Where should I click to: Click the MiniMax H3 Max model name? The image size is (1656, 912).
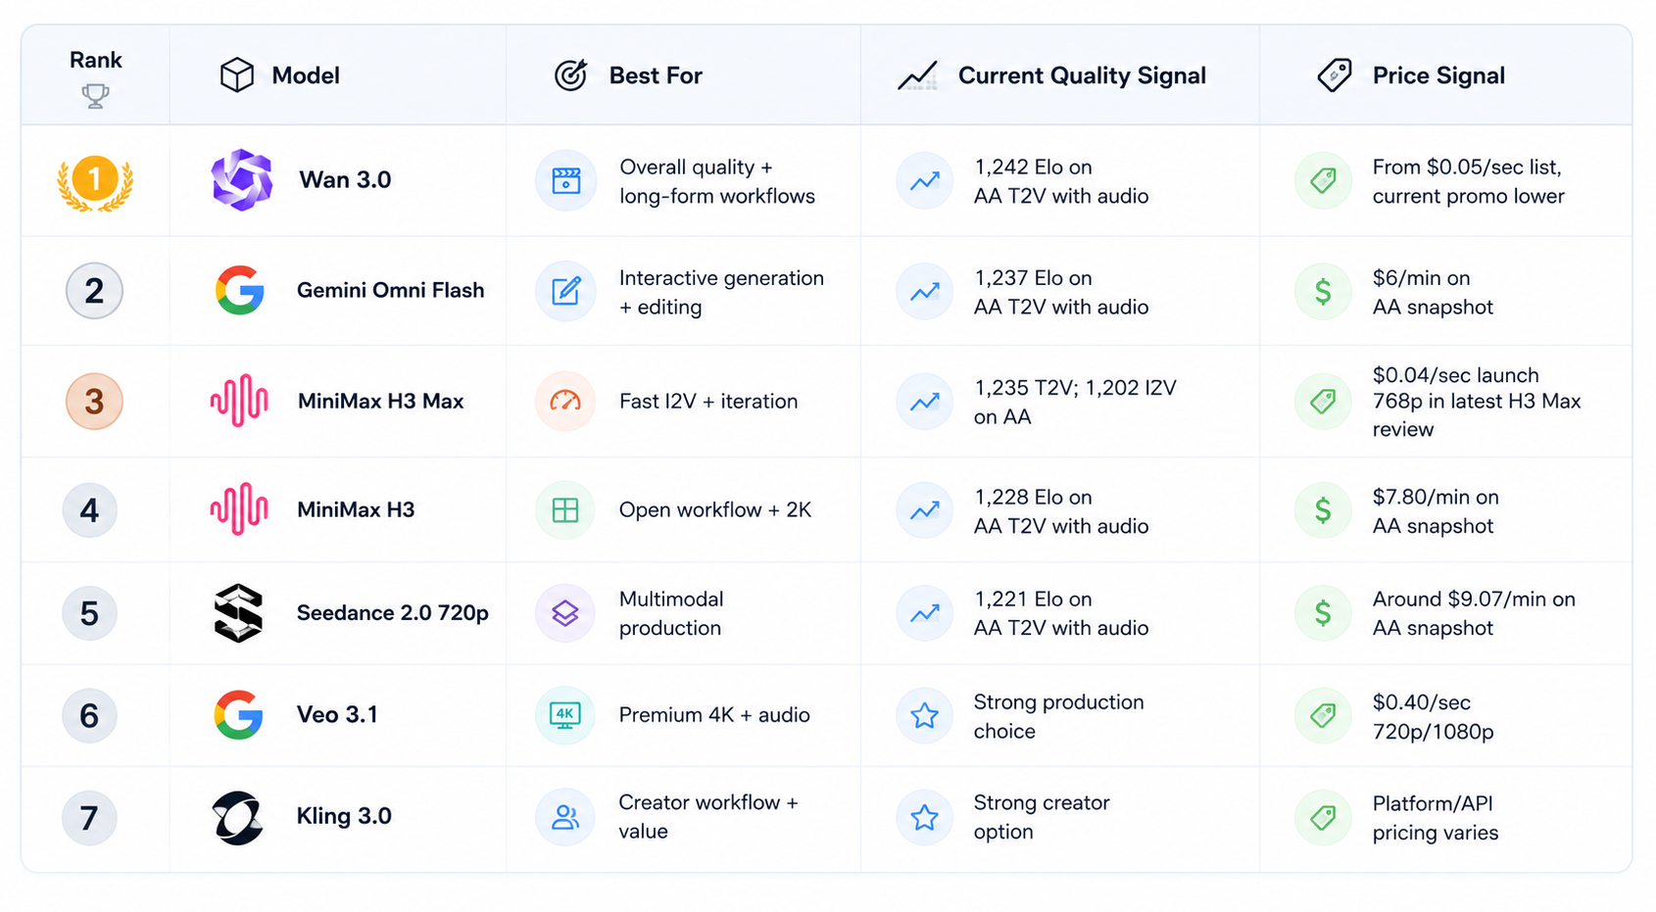tap(380, 402)
